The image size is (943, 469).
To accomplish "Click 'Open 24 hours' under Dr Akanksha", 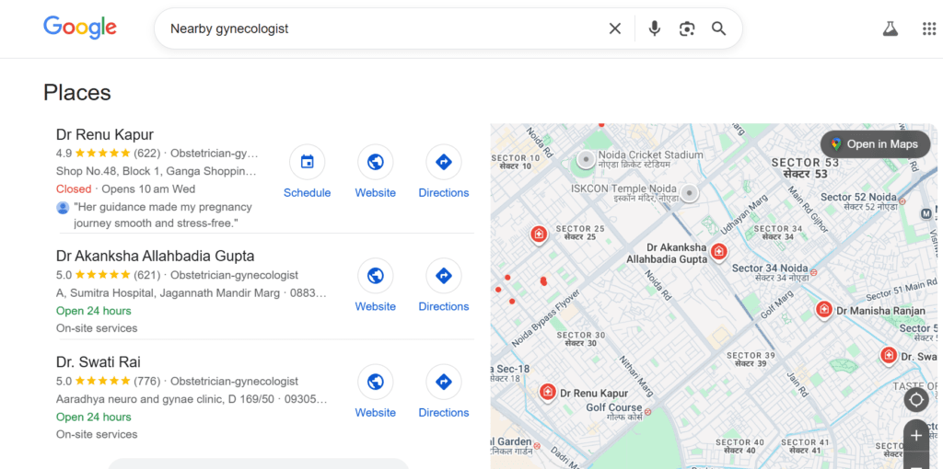I will tap(93, 311).
